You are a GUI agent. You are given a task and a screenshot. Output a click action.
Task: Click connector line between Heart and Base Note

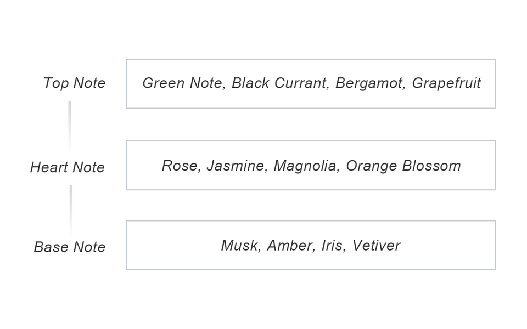pos(71,209)
